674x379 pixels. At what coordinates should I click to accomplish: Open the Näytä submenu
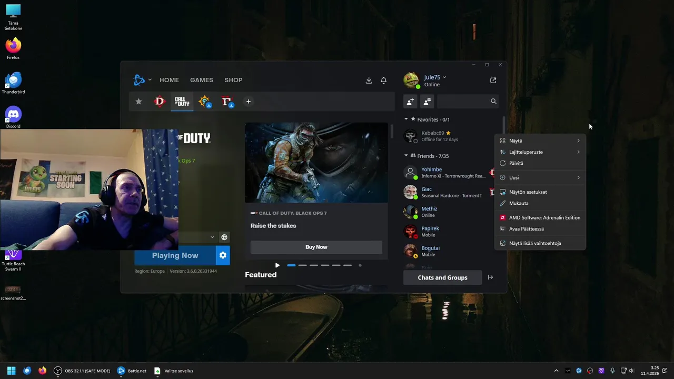tap(540, 141)
